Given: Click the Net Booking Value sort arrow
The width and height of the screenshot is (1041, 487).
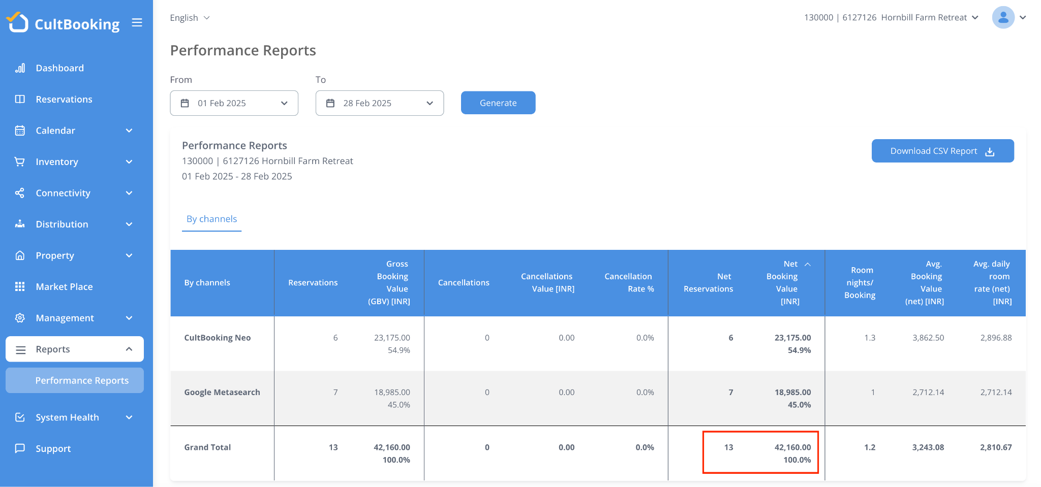Looking at the screenshot, I should [x=807, y=264].
